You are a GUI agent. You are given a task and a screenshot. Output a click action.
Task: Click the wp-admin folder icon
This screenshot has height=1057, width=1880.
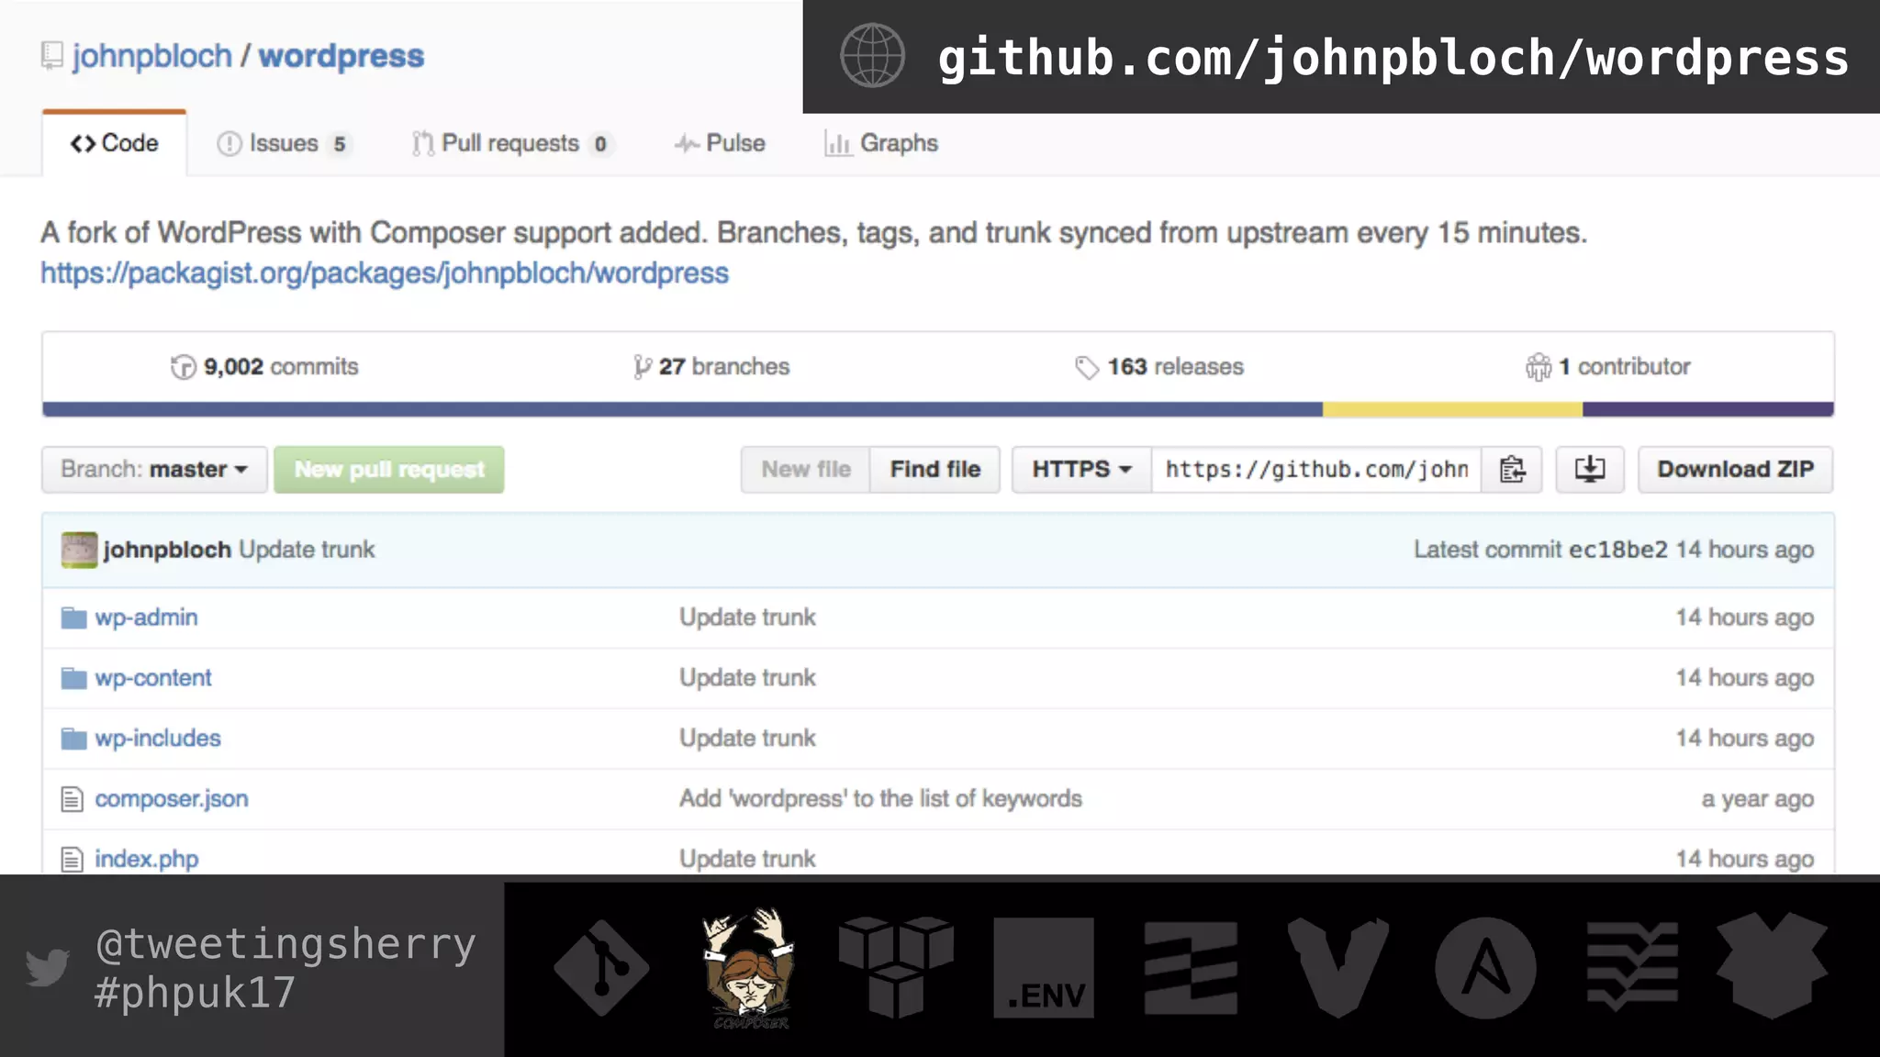(73, 618)
